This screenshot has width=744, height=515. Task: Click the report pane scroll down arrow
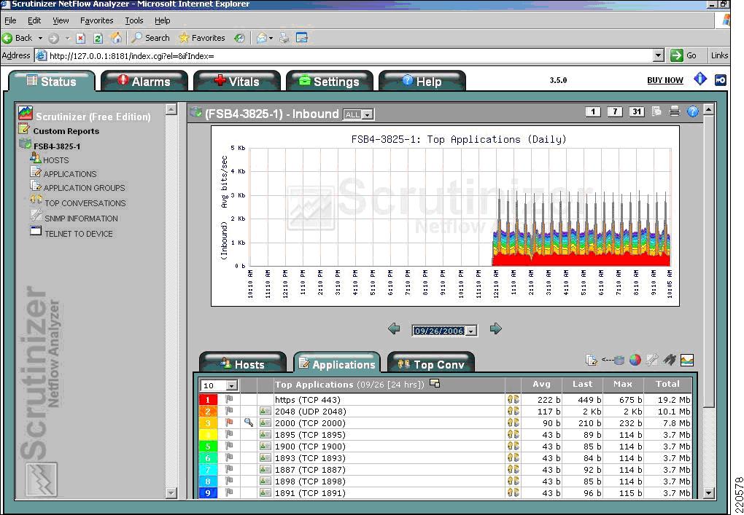[x=709, y=492]
